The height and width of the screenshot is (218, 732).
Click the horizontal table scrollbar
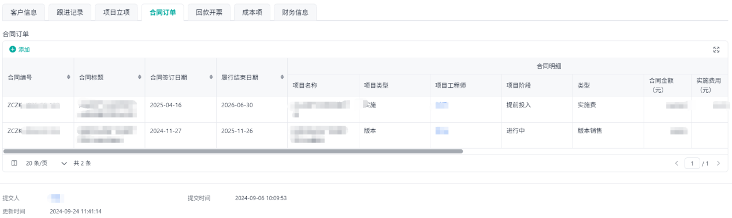[233, 151]
